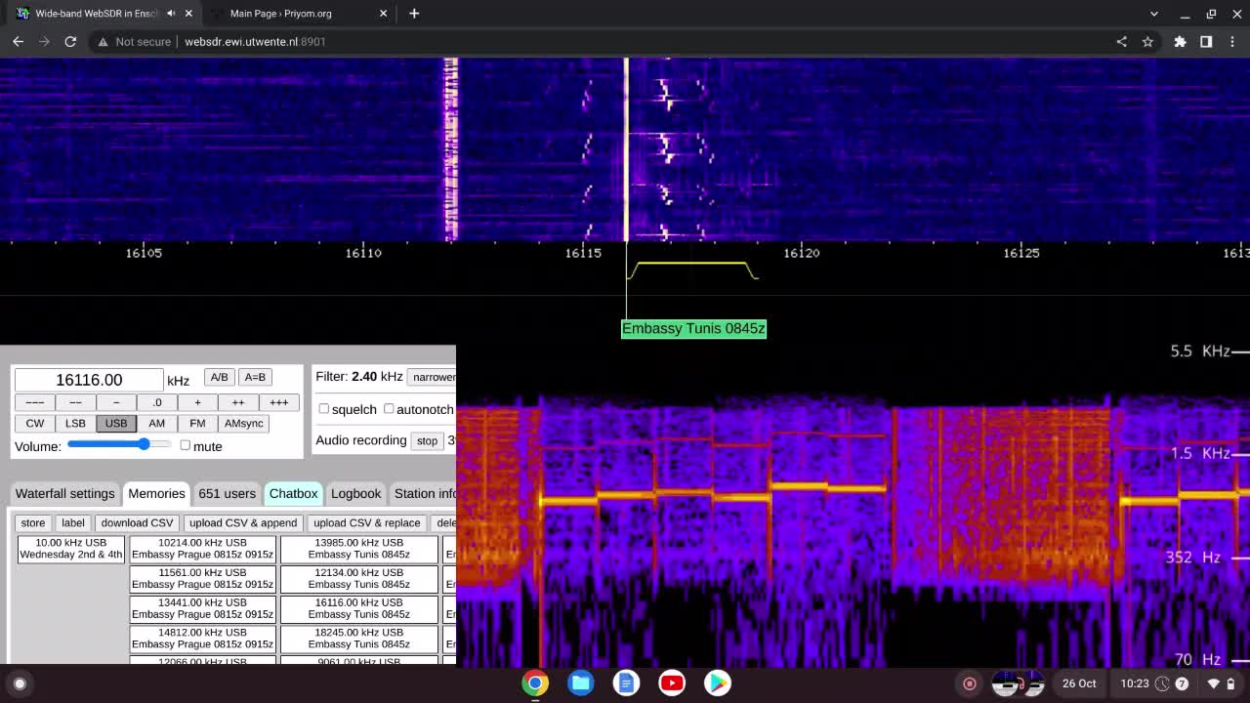Click the address bar URL
This screenshot has height=703, width=1250.
(x=255, y=42)
